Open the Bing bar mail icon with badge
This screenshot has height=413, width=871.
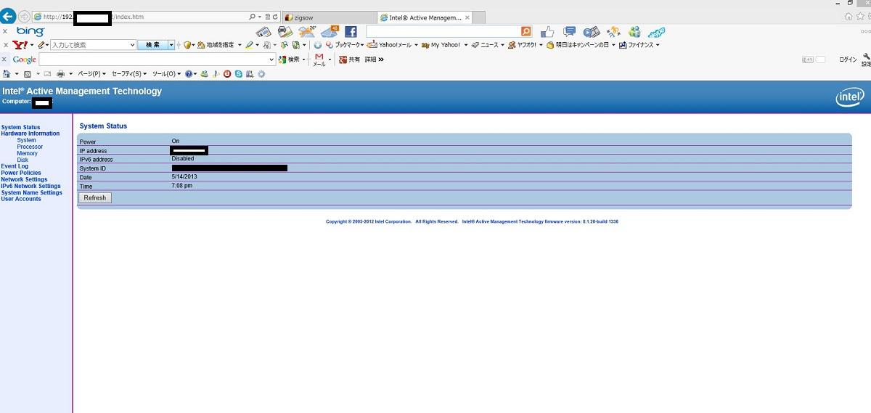click(x=330, y=31)
